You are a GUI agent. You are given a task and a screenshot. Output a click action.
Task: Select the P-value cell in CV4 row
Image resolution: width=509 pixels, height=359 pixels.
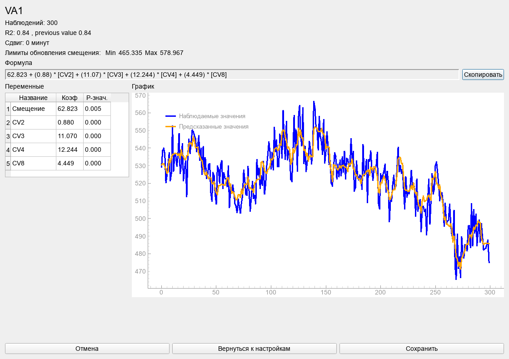tap(97, 150)
